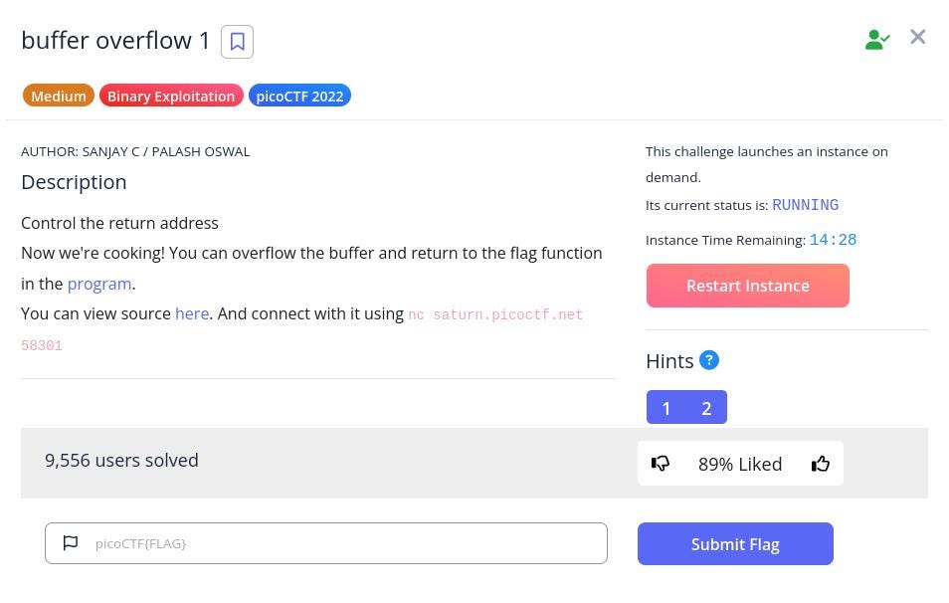This screenshot has width=949, height=603.
Task: Select the Binary Exploitation category tag
Action: [x=171, y=97]
